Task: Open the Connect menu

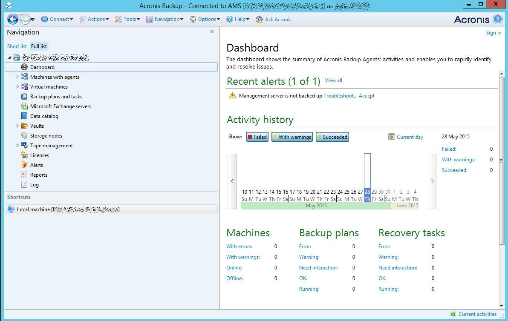Action: pyautogui.click(x=57, y=19)
